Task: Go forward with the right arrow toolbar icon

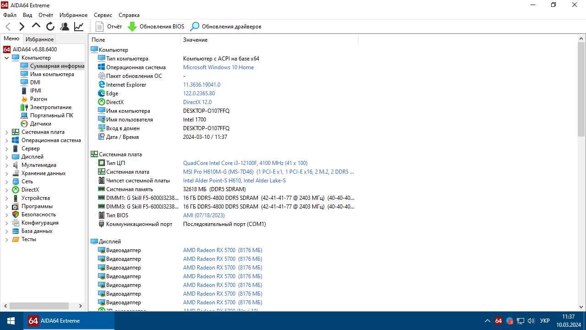Action: click(22, 27)
